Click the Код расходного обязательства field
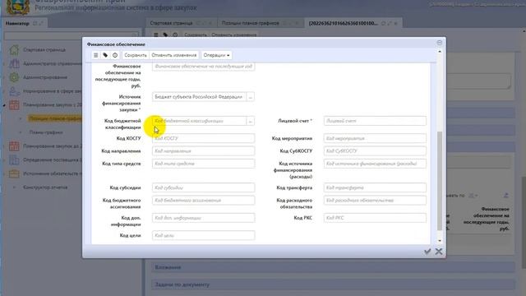The height and width of the screenshot is (296, 526). click(x=375, y=201)
